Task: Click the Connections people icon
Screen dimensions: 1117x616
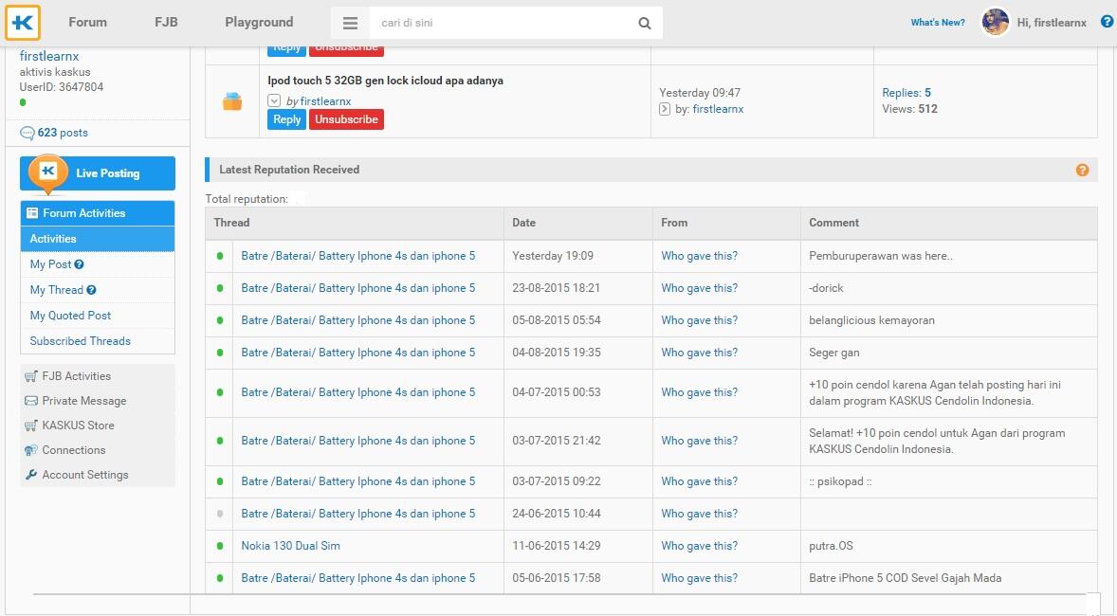Action: click(x=30, y=450)
